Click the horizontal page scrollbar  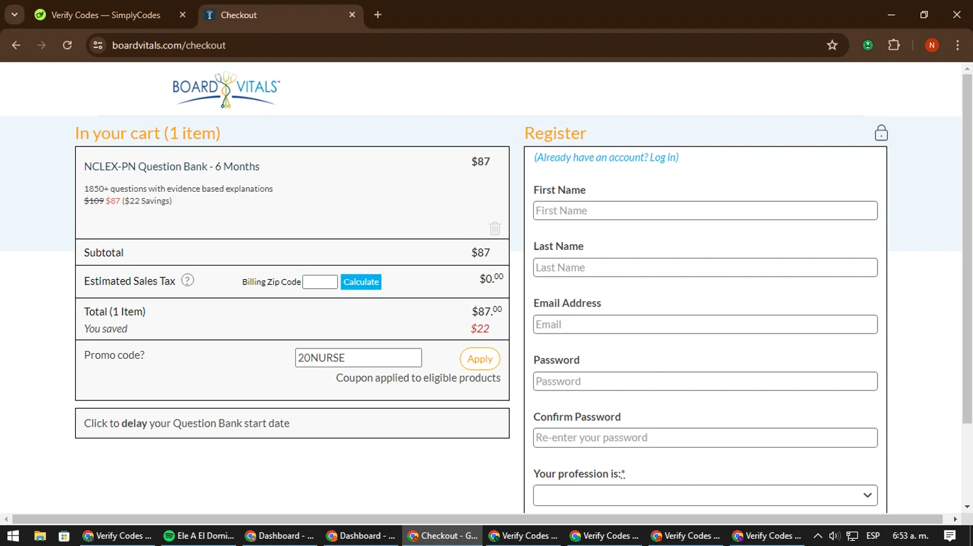(477, 519)
